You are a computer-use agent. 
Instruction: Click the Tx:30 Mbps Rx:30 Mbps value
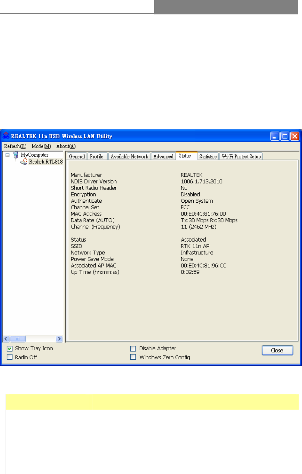coord(209,220)
